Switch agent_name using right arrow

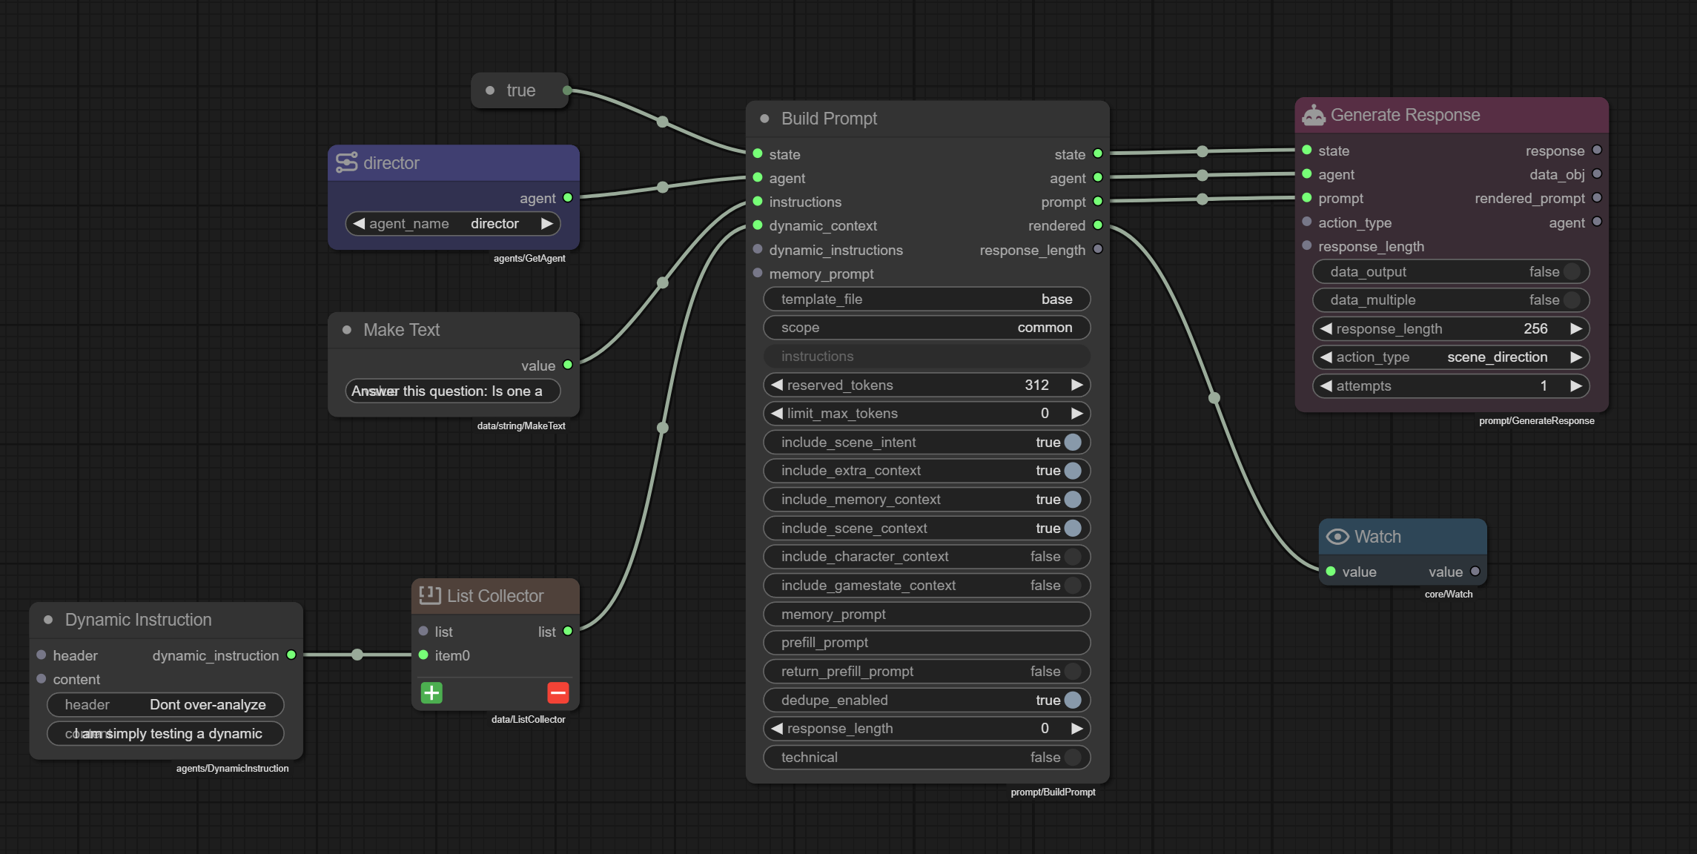tap(547, 224)
